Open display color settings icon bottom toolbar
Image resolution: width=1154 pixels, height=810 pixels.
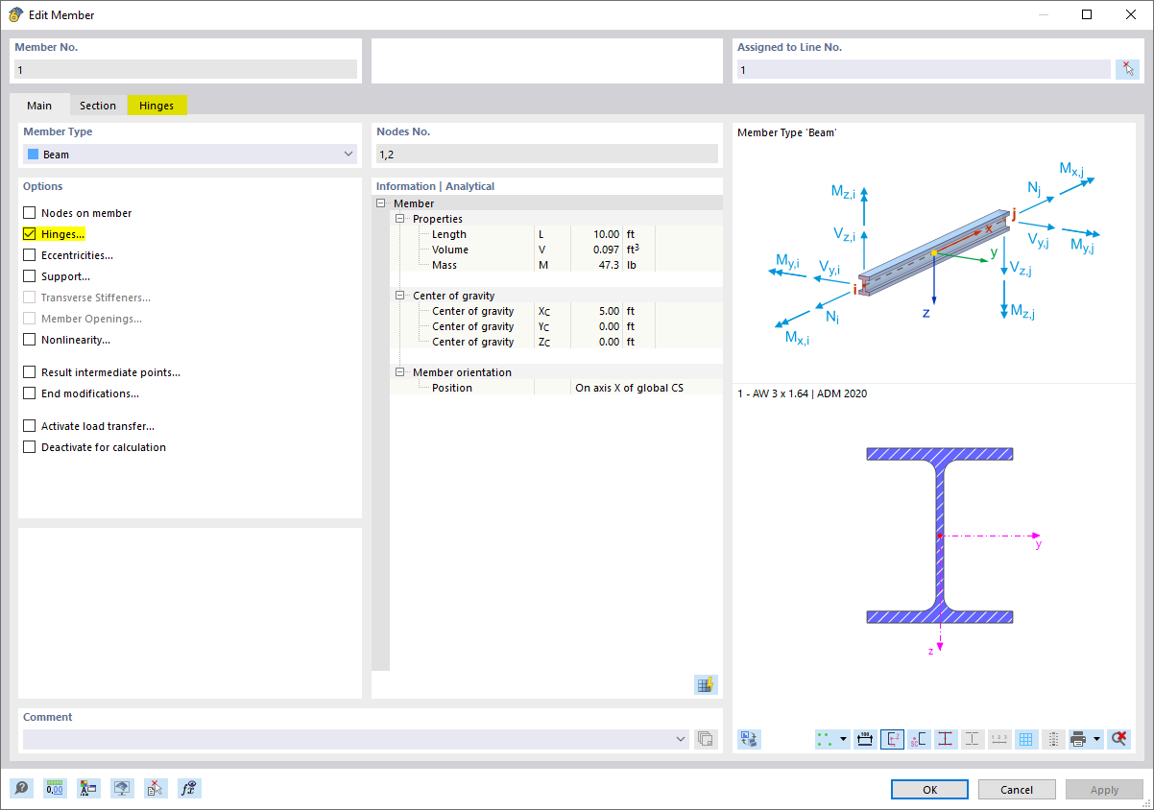88,788
